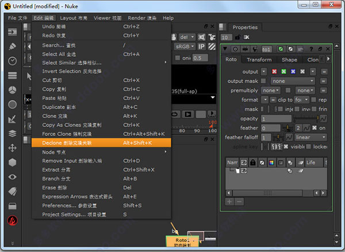Open the Color nodes wheel icon

point(12,90)
